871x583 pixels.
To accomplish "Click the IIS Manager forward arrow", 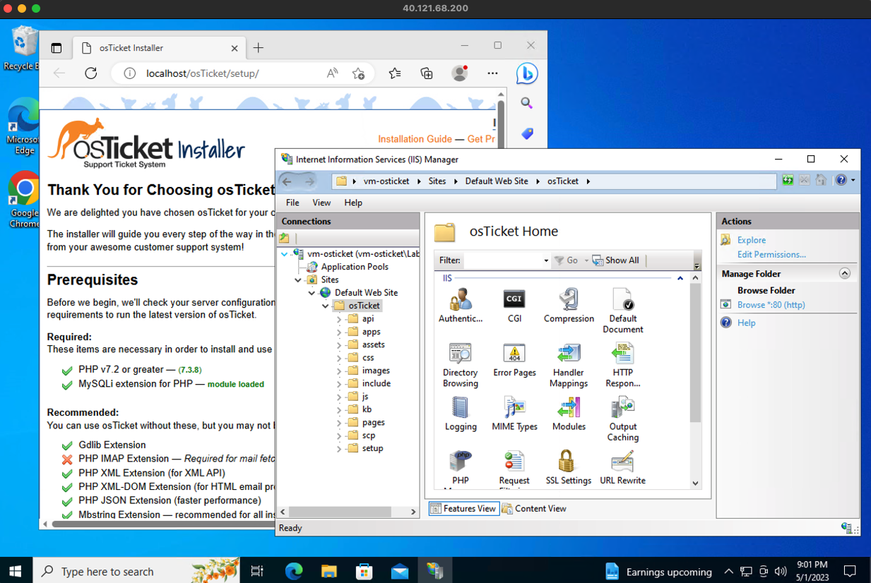I will pos(310,181).
